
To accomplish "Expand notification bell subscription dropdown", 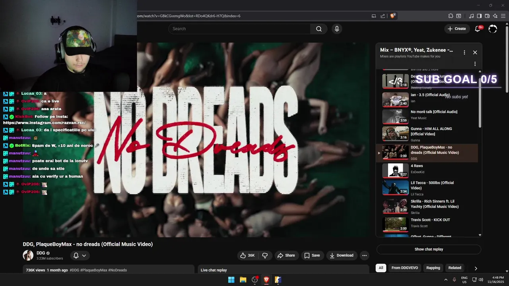I will point(80,255).
